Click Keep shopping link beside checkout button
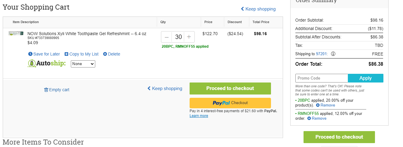403x147 pixels. 165,88
